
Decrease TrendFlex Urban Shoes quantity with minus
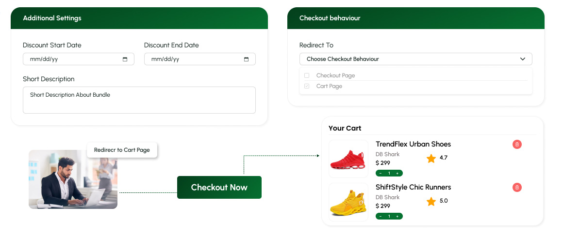pyautogui.click(x=381, y=173)
